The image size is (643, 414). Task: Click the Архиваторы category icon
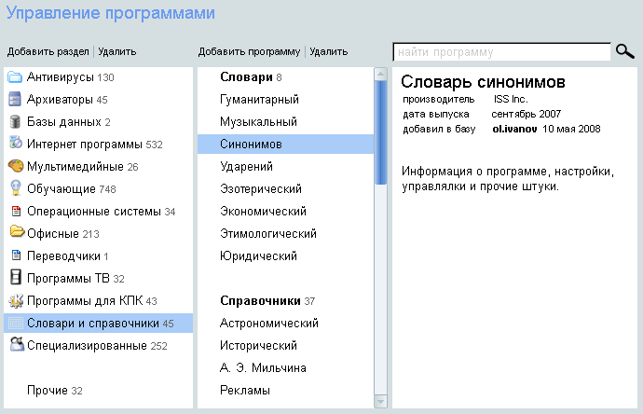tap(15, 100)
